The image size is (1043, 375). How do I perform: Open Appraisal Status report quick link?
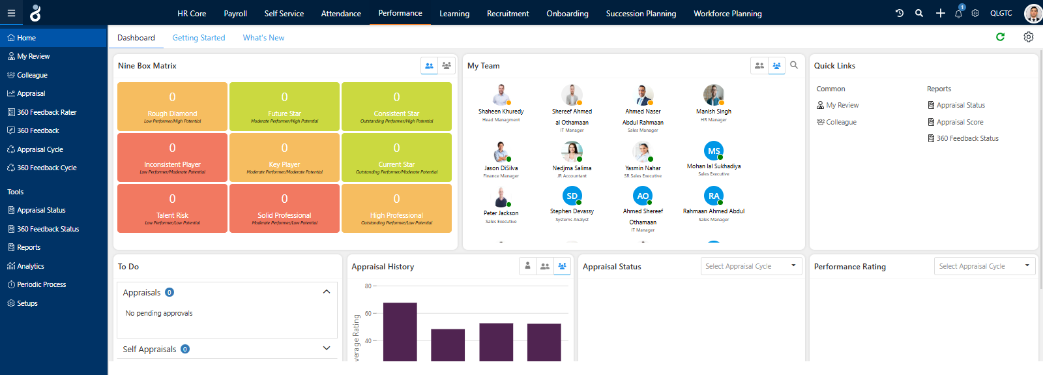[956, 105]
